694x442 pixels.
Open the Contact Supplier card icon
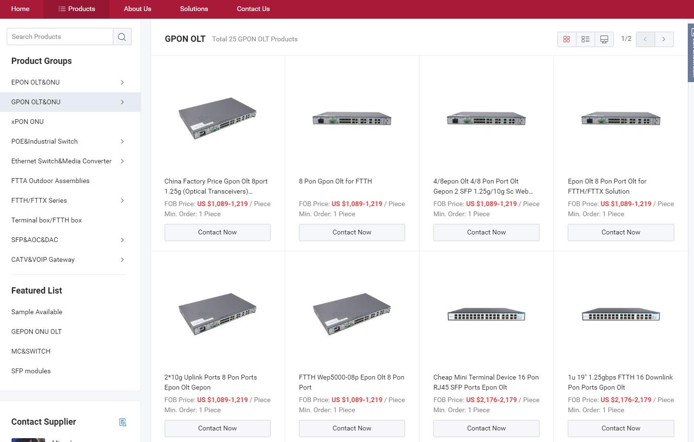[123, 422]
